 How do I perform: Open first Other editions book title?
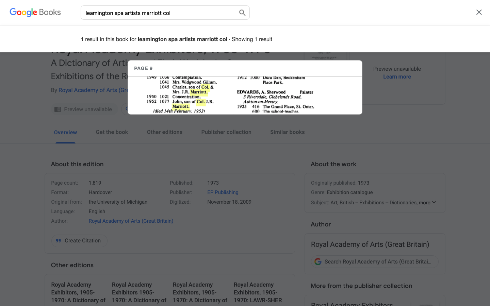point(78,292)
